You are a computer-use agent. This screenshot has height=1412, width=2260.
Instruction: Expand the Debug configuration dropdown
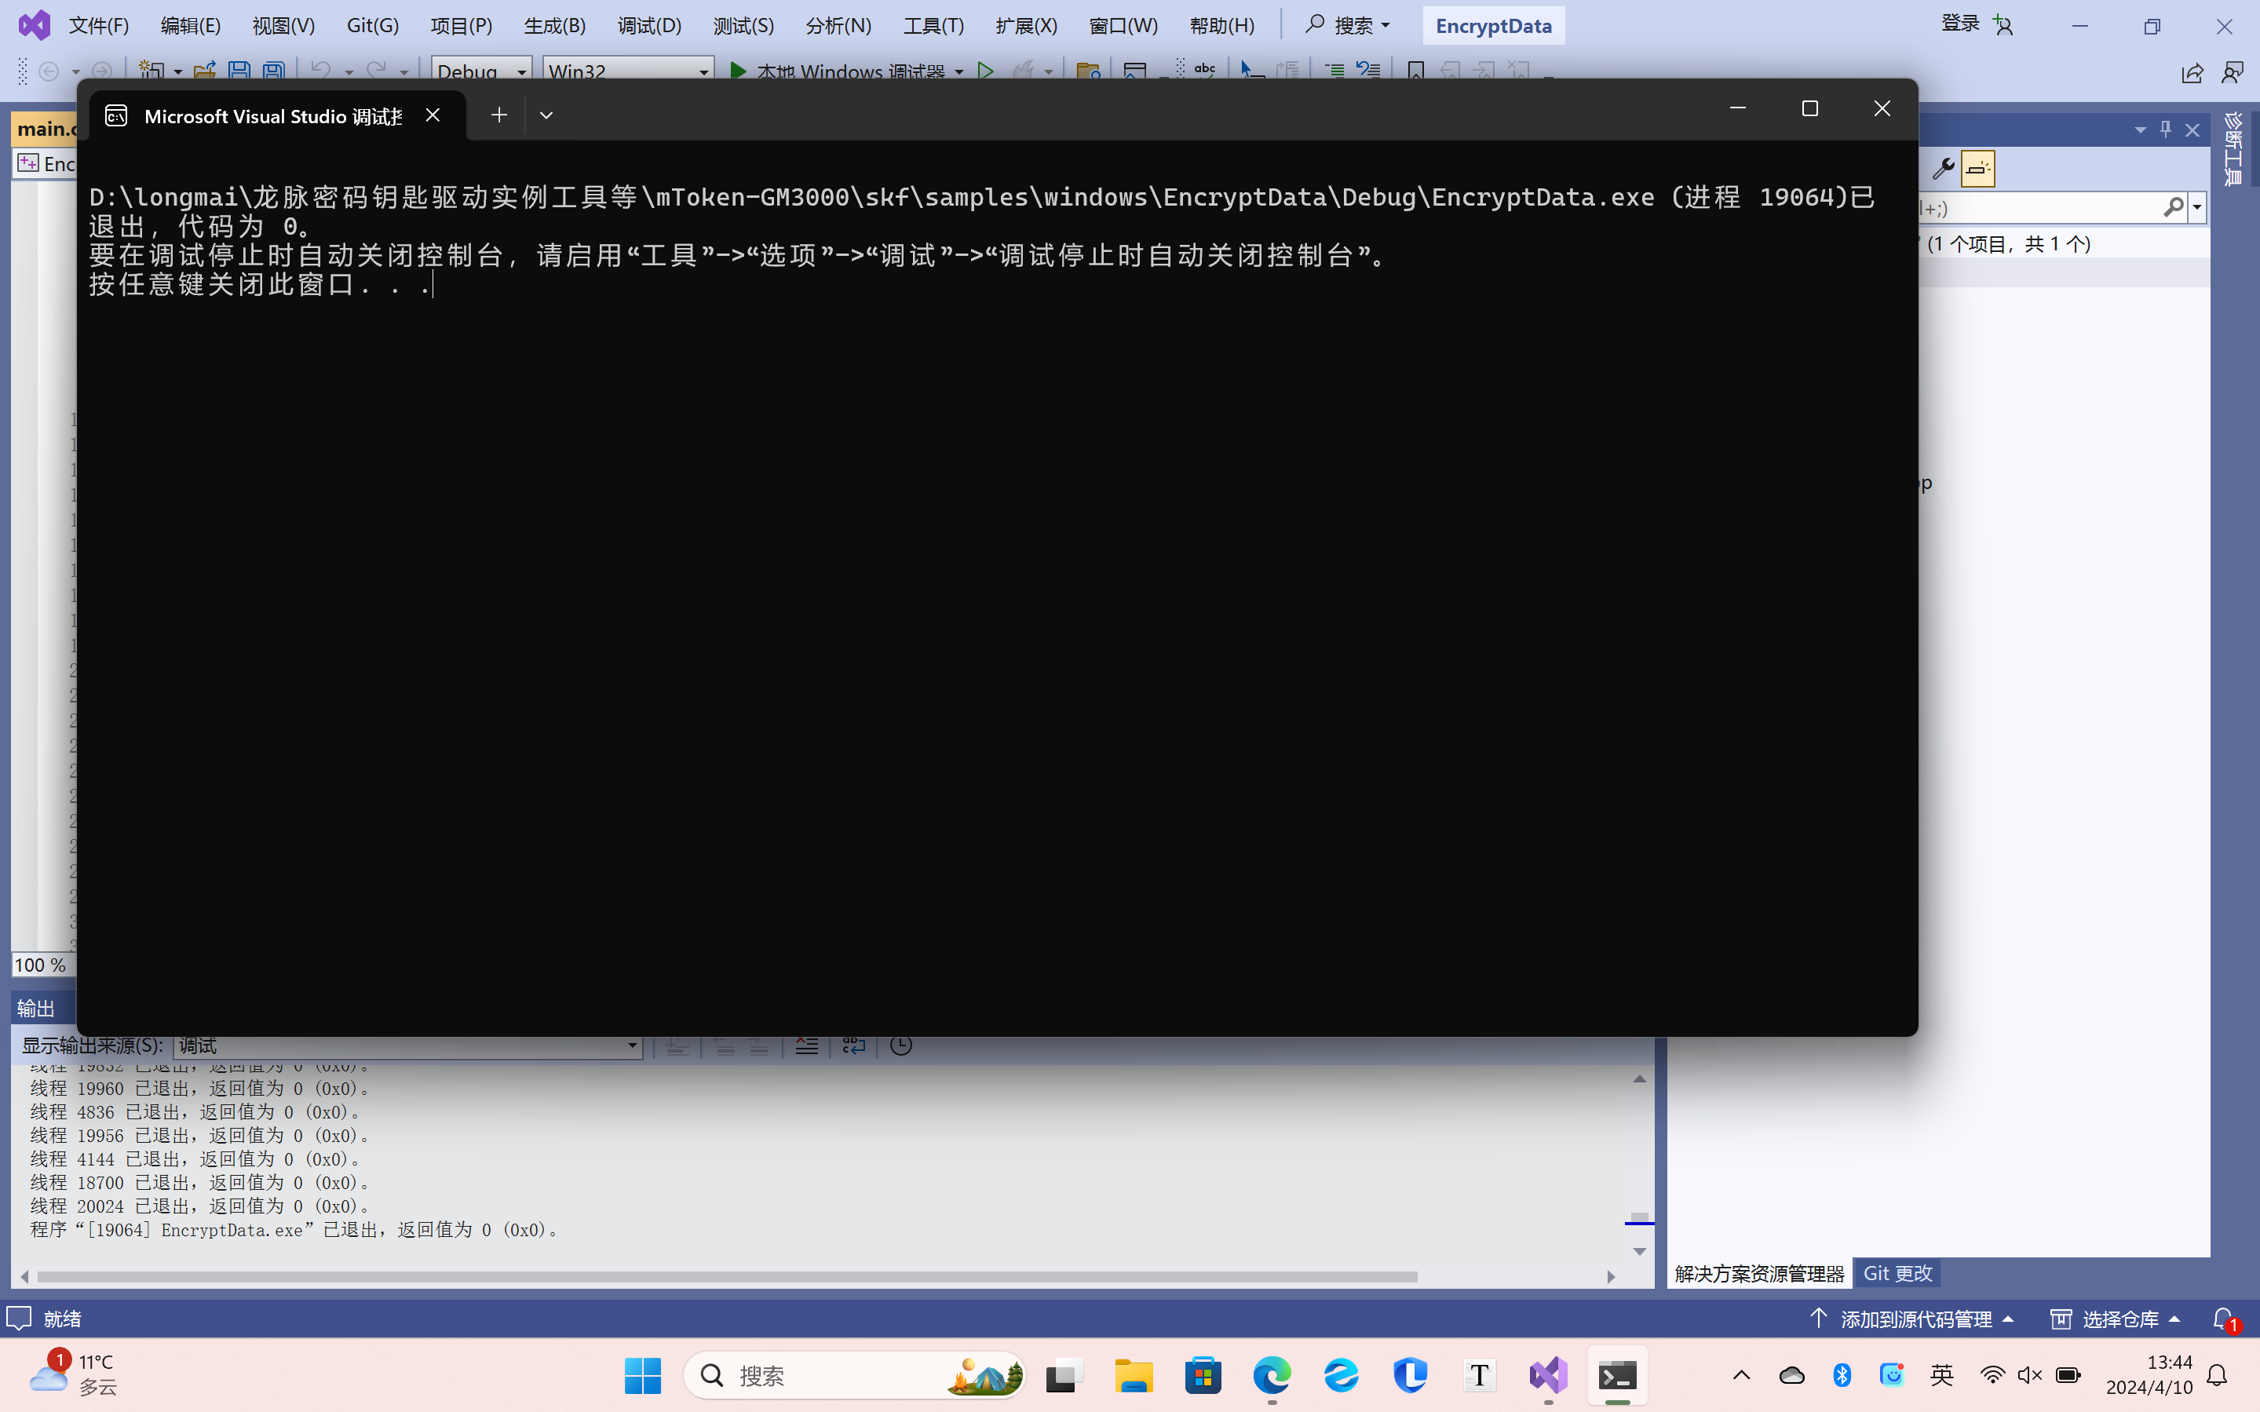521,72
